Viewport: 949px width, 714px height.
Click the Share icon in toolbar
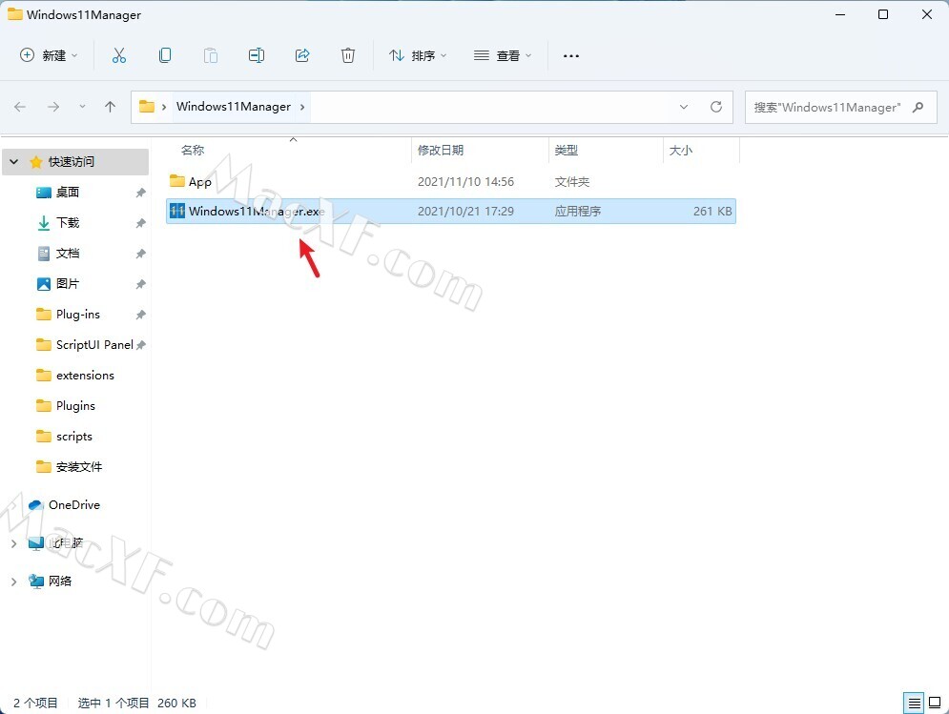302,55
